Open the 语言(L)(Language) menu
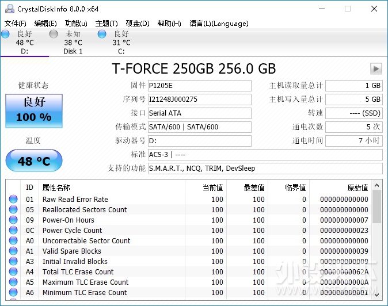The image size is (388, 306). (219, 24)
